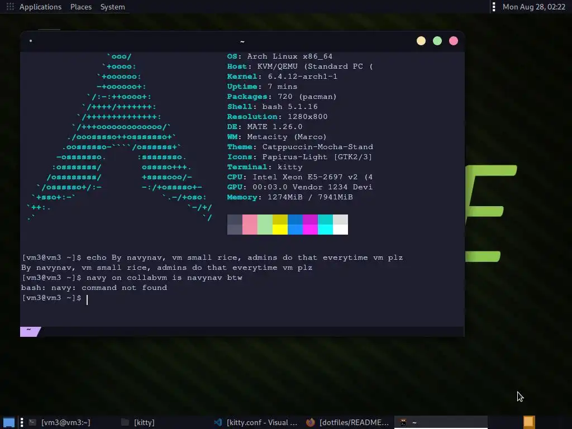Click the cyan color block in neofetch palette
Image resolution: width=572 pixels, height=429 pixels.
(x=326, y=225)
